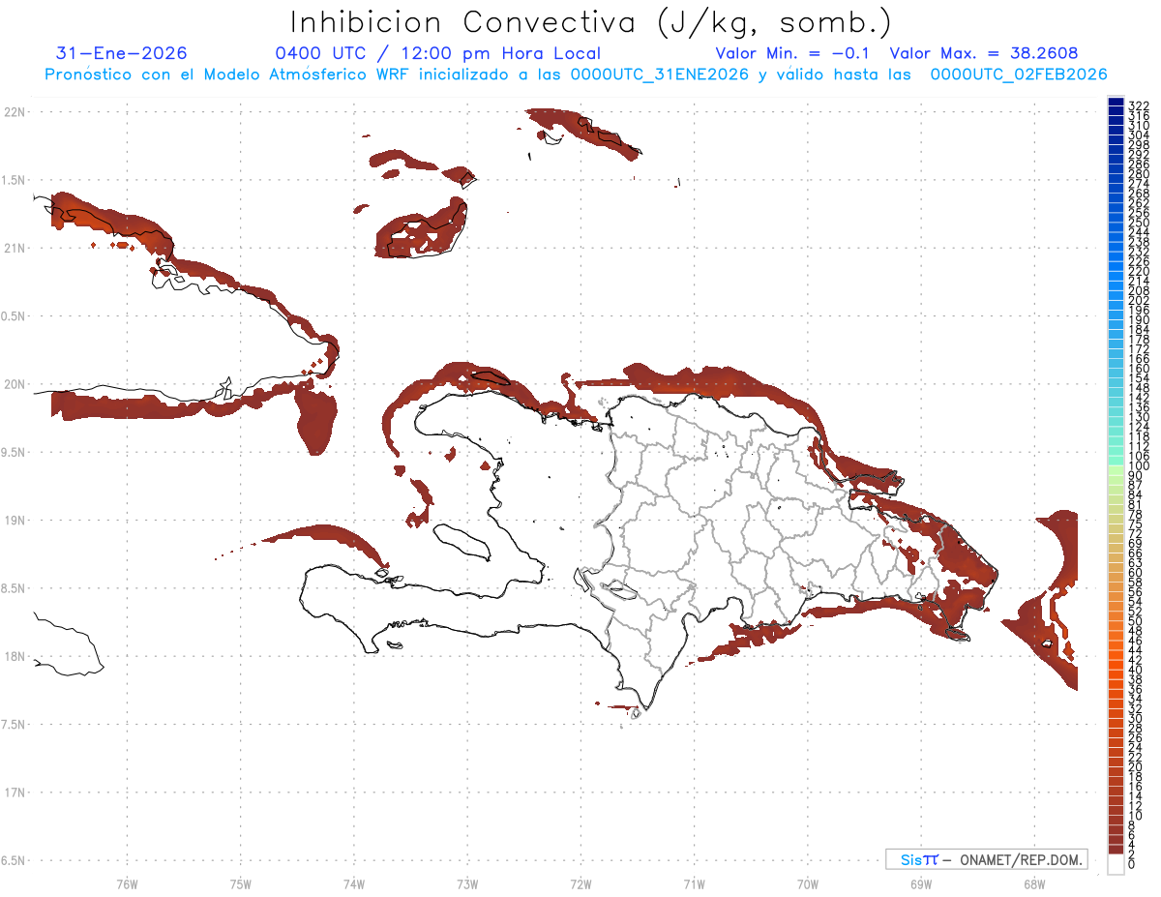Click the '0000UTC_31ENE2026' initialization timestamp

tap(660, 75)
